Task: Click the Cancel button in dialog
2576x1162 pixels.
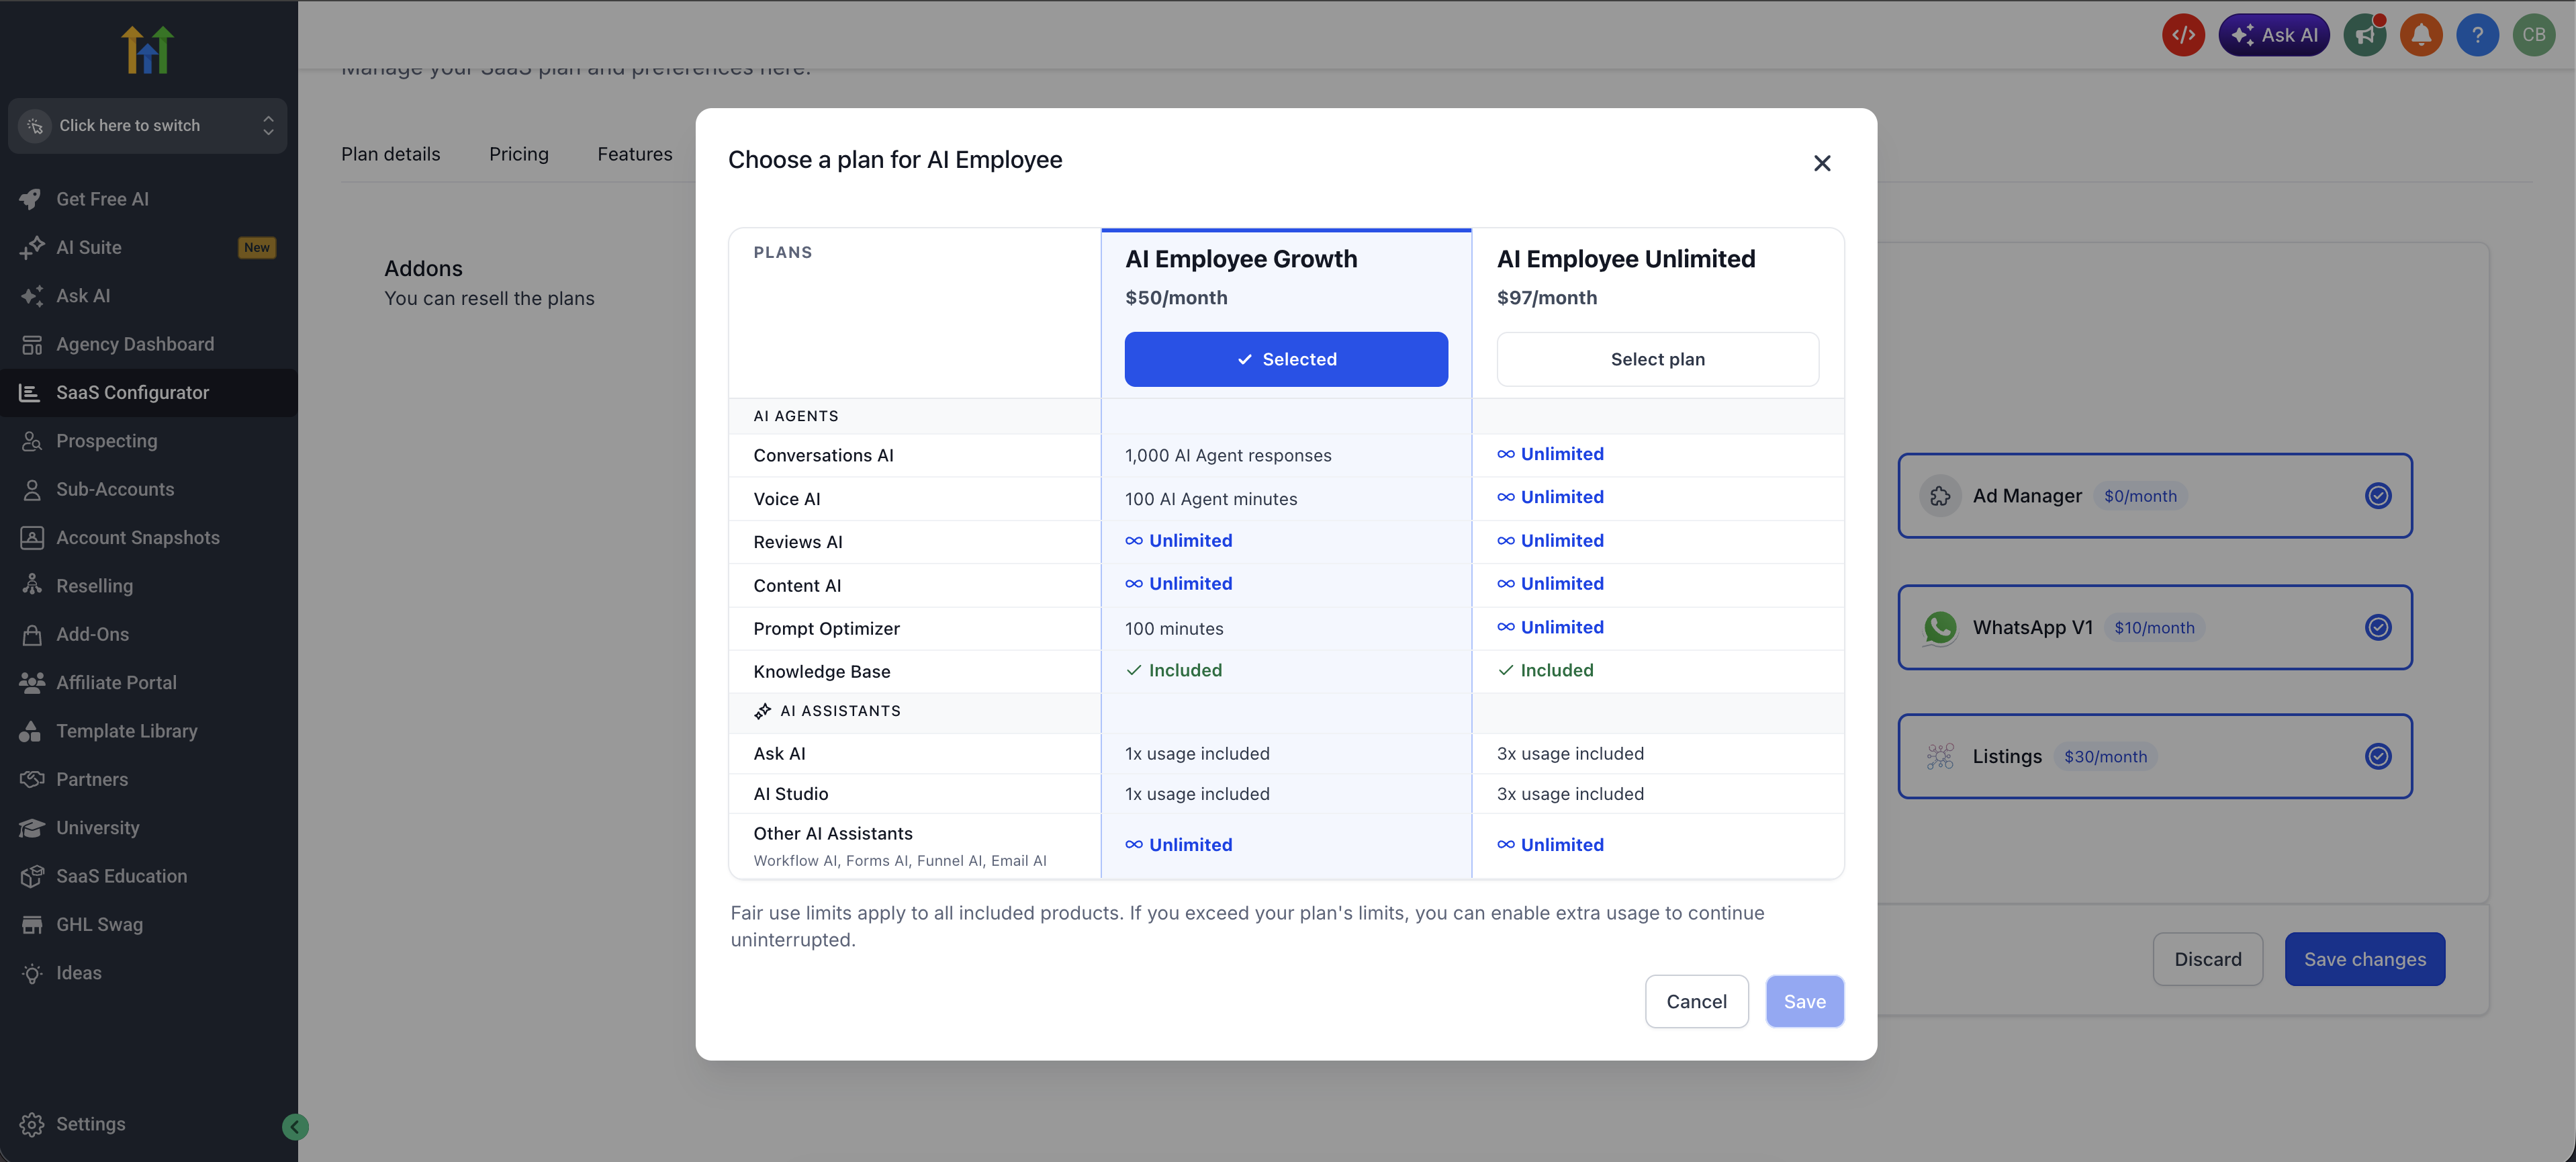Action: (1697, 1001)
